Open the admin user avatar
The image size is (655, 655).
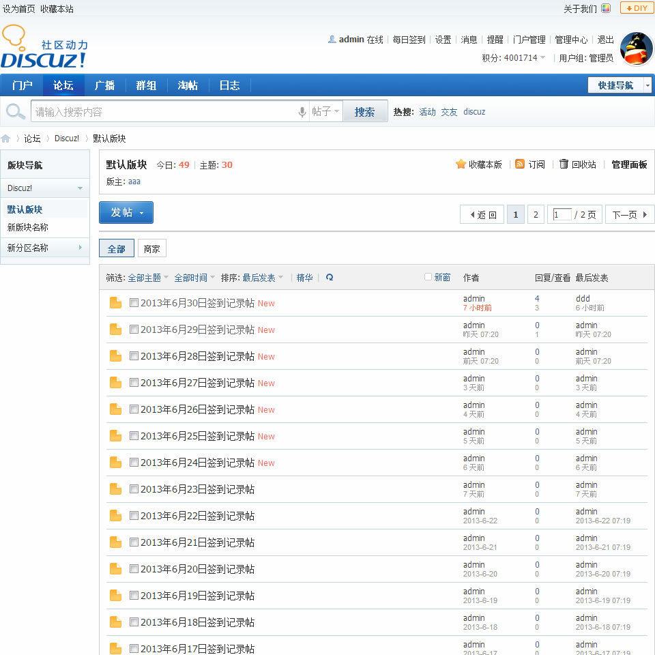click(x=637, y=48)
